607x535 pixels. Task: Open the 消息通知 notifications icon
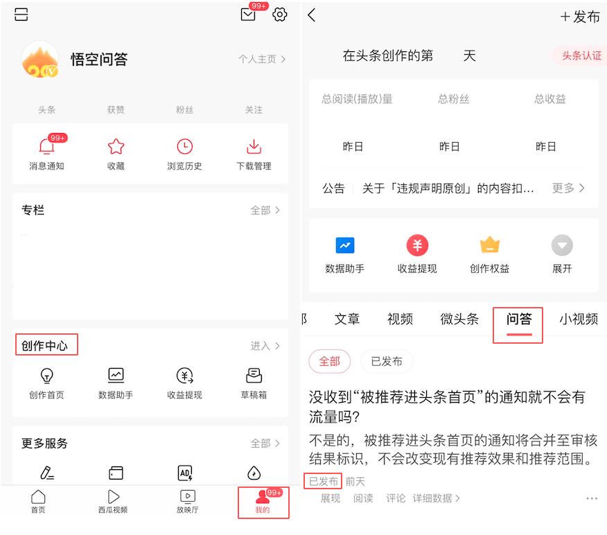tap(46, 146)
